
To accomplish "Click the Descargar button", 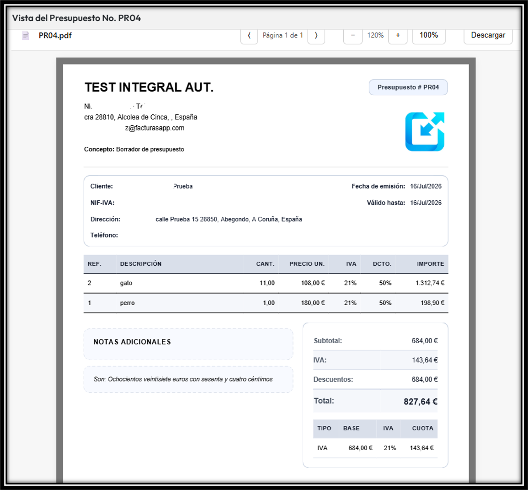I will (x=488, y=35).
